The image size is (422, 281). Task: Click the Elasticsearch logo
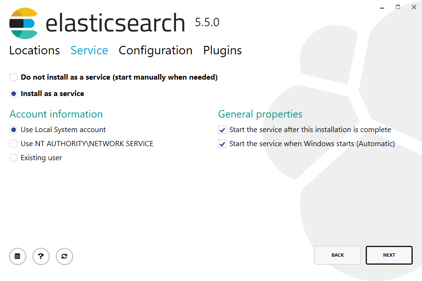(23, 23)
